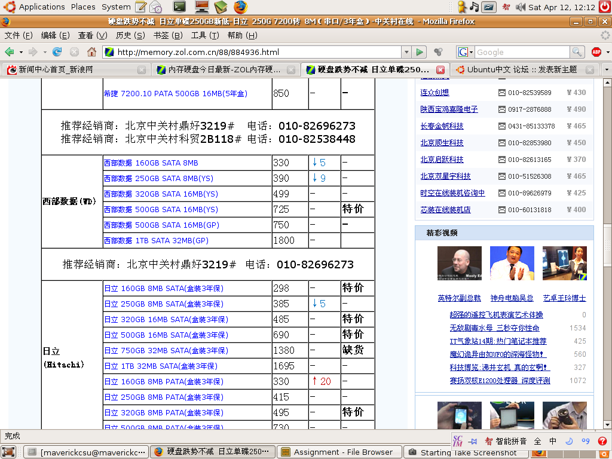Open video thumbnail above 英特尔副总裁
612x459 pixels.
click(460, 263)
